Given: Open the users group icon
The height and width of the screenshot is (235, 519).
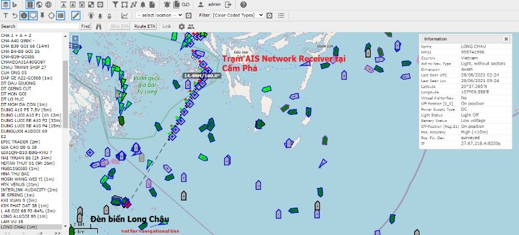Looking at the screenshot, I should click(x=191, y=26).
